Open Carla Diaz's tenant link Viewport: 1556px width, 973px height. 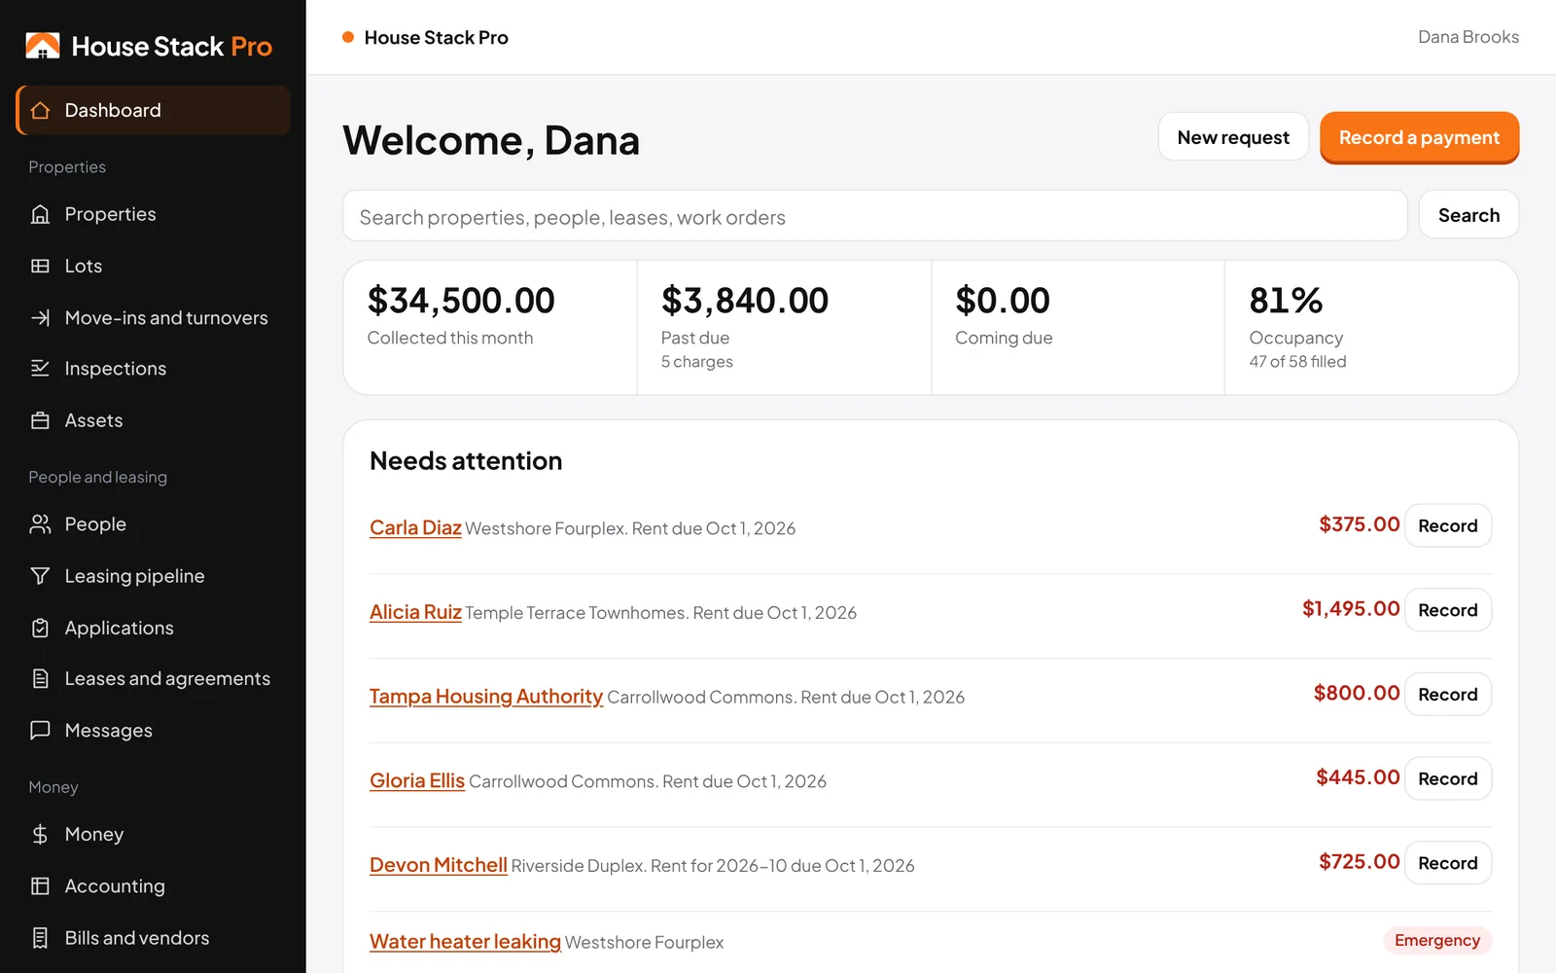(415, 527)
